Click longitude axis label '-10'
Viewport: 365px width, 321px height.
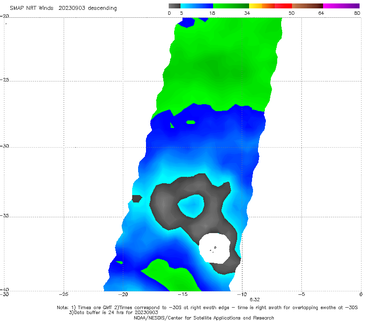click(x=242, y=294)
